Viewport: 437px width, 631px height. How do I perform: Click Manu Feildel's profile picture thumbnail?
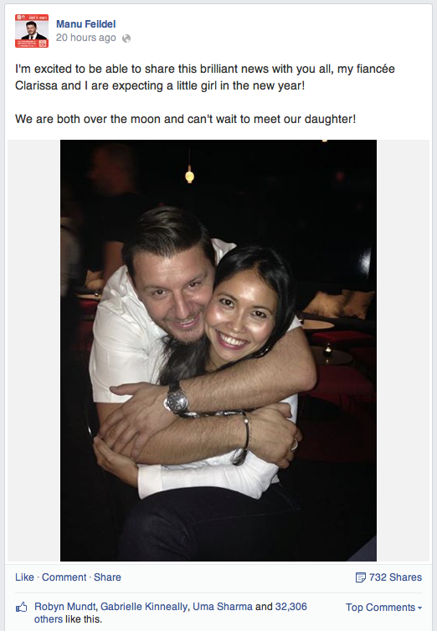pyautogui.click(x=32, y=31)
